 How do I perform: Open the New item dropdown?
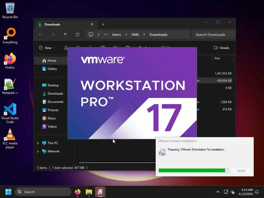[x=47, y=48]
